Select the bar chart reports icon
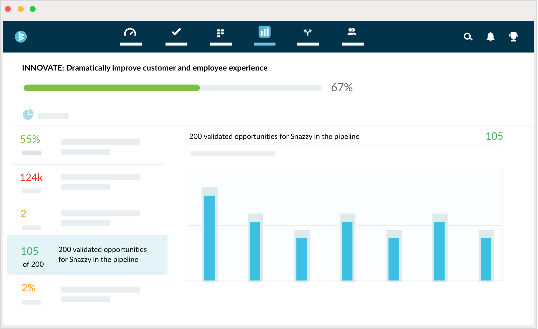Screen dimensions: 538x329 [264, 32]
